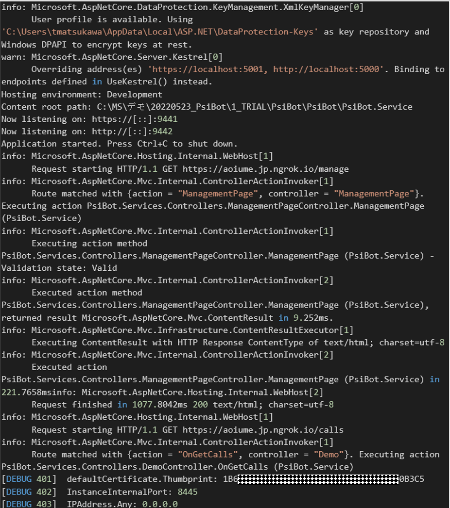
Task: Open the http://[::]:9442 listening address
Action: 132,131
